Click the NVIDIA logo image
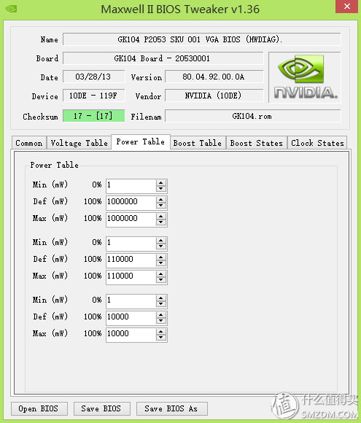The width and height of the screenshot is (361, 423). pos(305,77)
